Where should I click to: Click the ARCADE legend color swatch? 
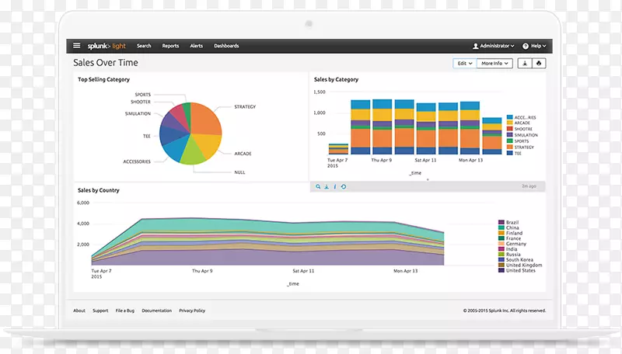[x=509, y=123]
